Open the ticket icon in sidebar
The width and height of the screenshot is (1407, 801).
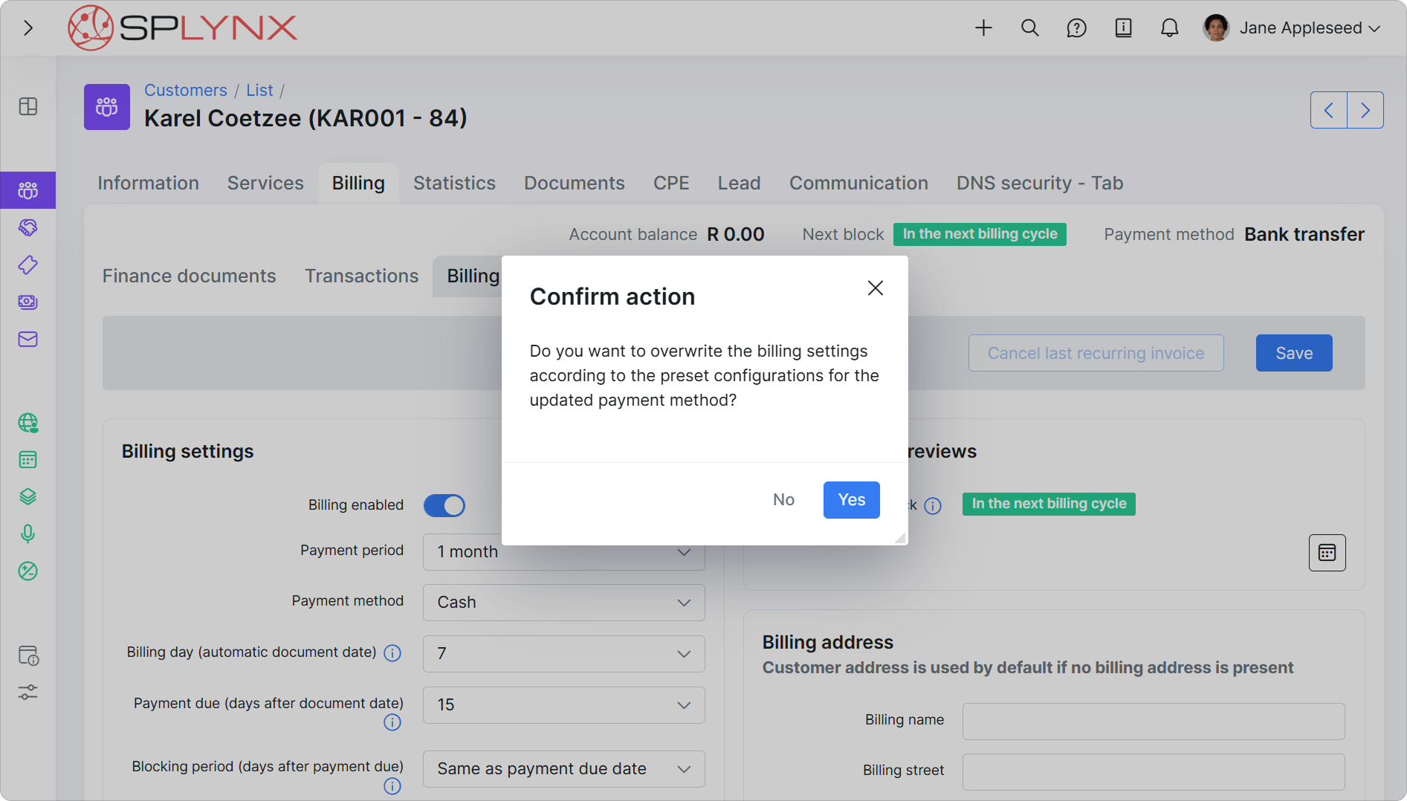[x=28, y=265]
